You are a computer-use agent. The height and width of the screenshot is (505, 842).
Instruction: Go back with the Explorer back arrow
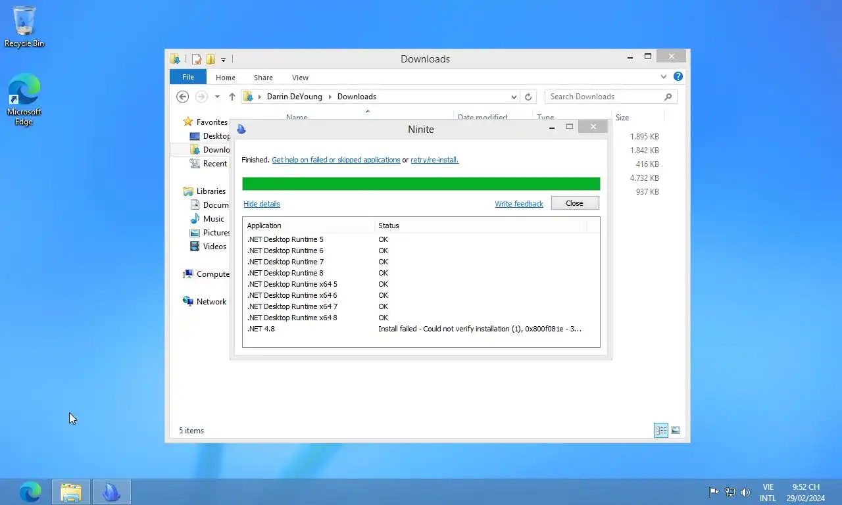point(183,97)
